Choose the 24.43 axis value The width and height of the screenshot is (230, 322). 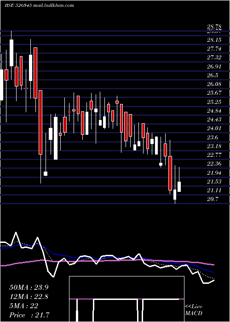point(214,120)
